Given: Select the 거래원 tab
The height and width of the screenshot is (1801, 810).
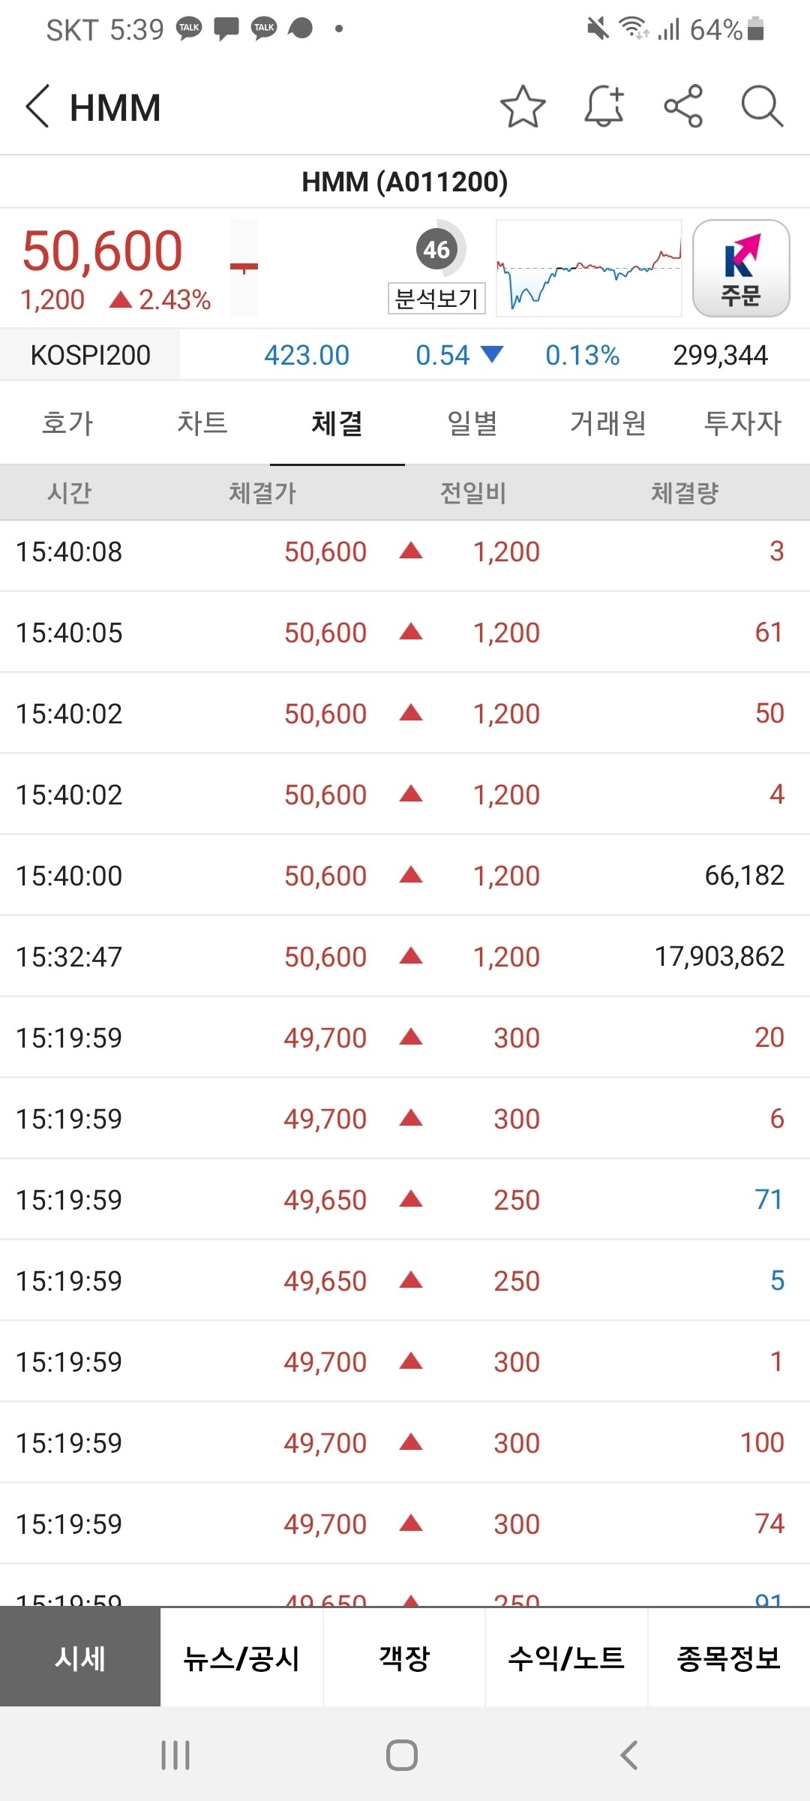Looking at the screenshot, I should pyautogui.click(x=607, y=423).
